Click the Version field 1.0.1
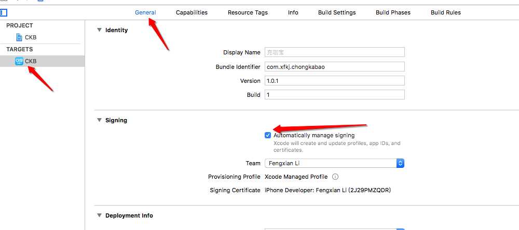Viewport: 519px width, 230px height. click(x=335, y=81)
